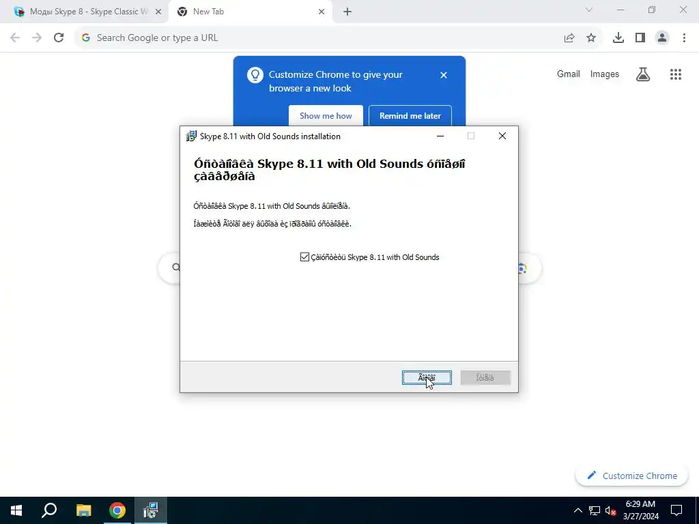Click the Google search magnifier icon
Screen dimensions: 699x524
point(177,267)
